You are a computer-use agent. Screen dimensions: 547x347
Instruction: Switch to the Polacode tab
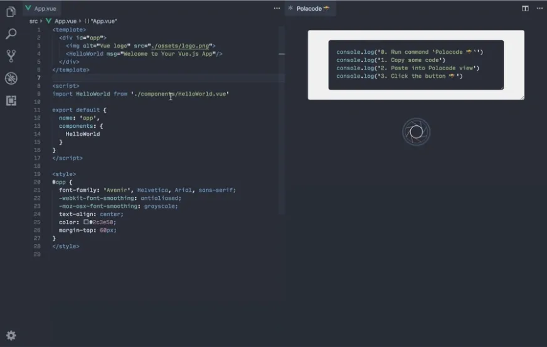pyautogui.click(x=310, y=8)
